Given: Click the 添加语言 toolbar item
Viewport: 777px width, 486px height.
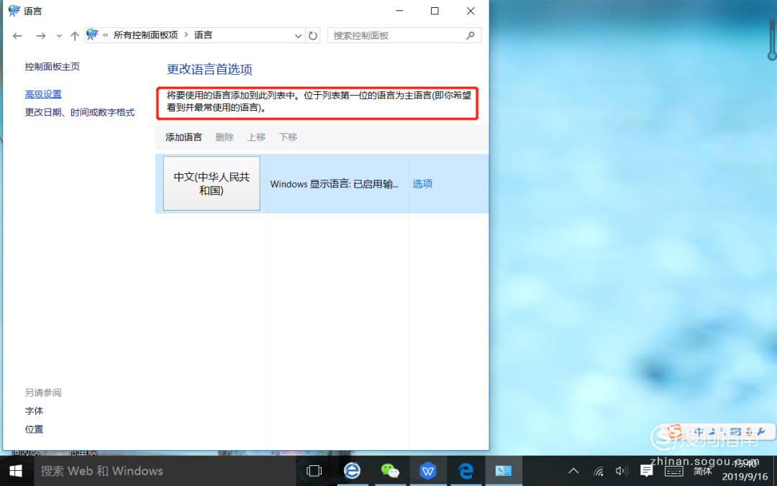Looking at the screenshot, I should point(183,137).
